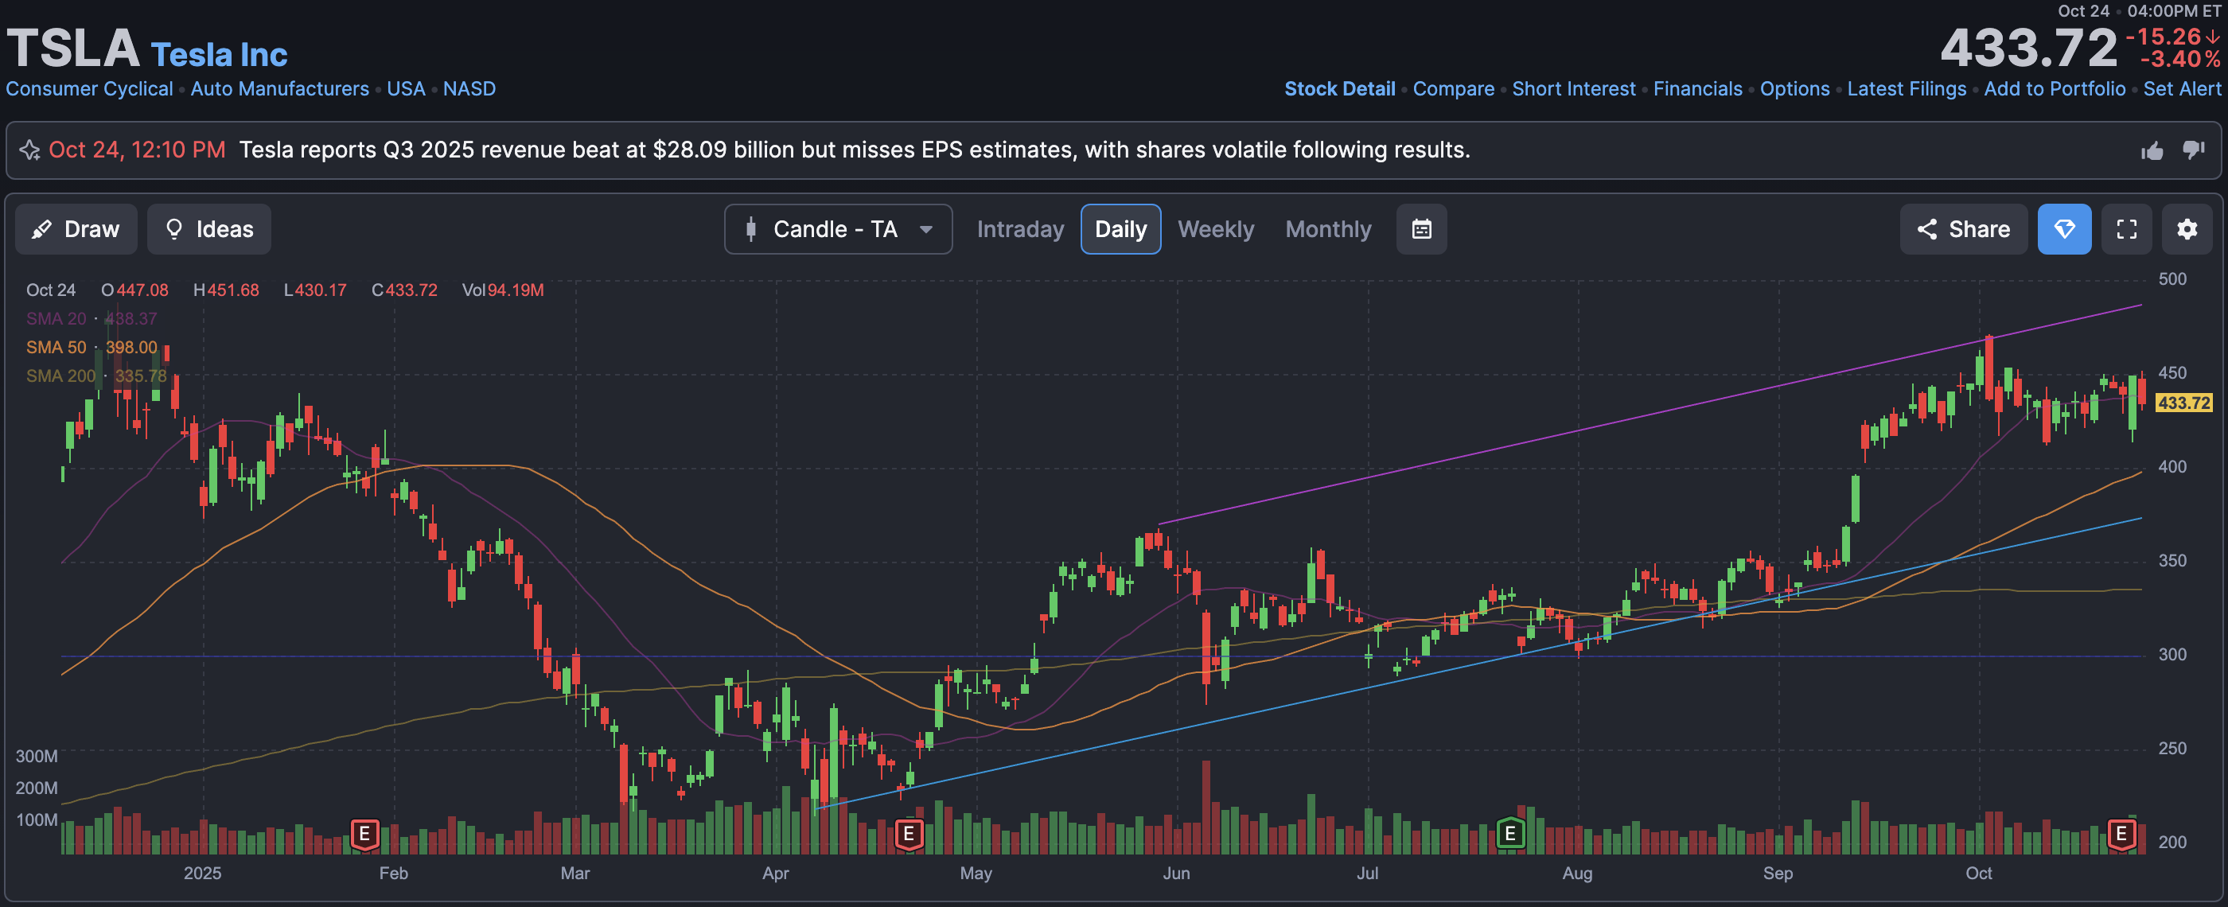The width and height of the screenshot is (2228, 907).
Task: Select the Monthly timeframe
Action: pyautogui.click(x=1327, y=229)
